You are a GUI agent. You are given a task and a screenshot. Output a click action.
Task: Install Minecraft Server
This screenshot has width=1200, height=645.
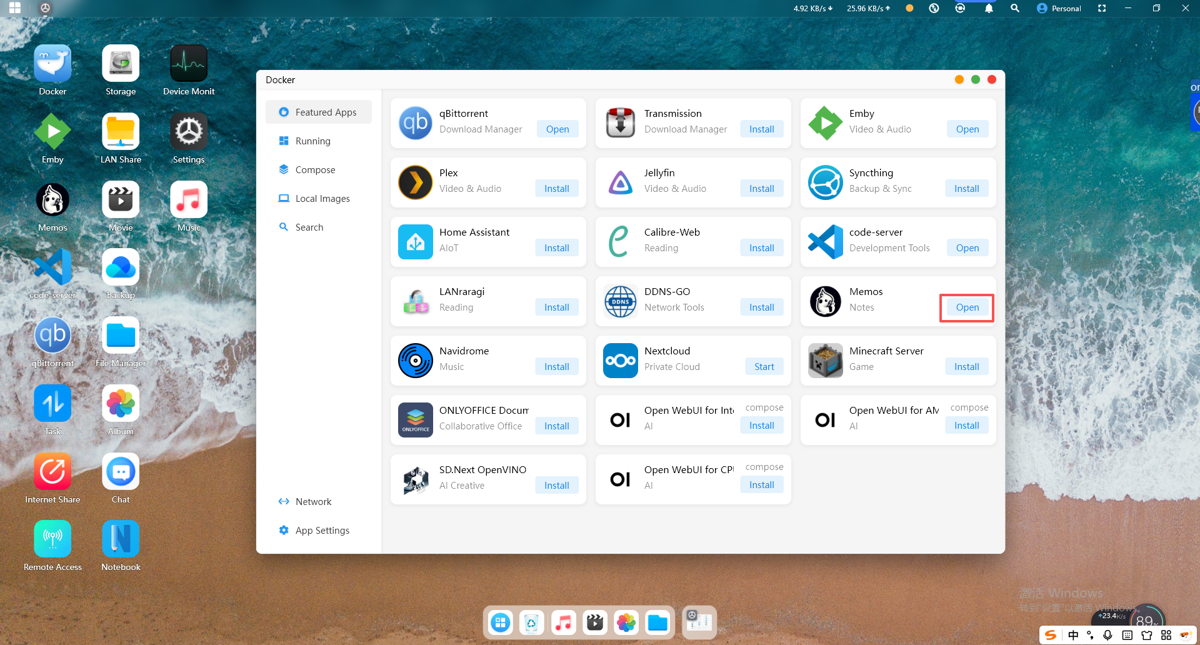pyautogui.click(x=967, y=367)
